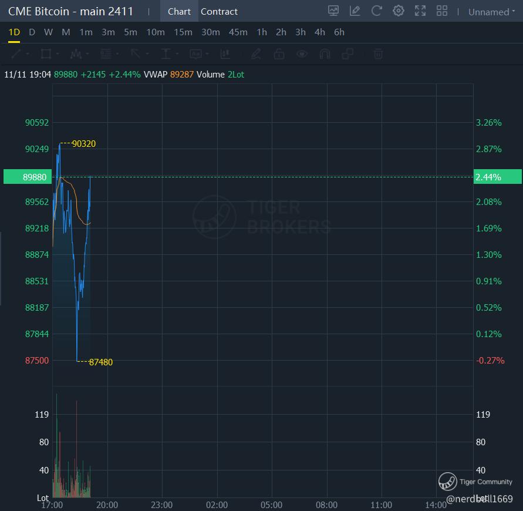Switch to the Contract tab

(219, 12)
